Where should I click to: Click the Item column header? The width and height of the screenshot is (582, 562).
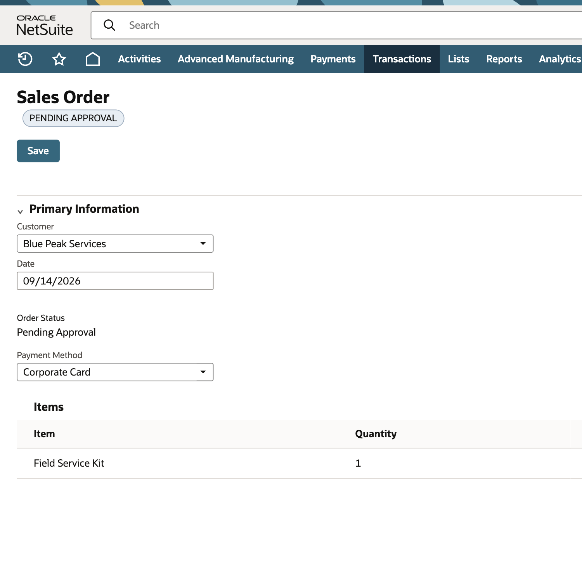(44, 434)
